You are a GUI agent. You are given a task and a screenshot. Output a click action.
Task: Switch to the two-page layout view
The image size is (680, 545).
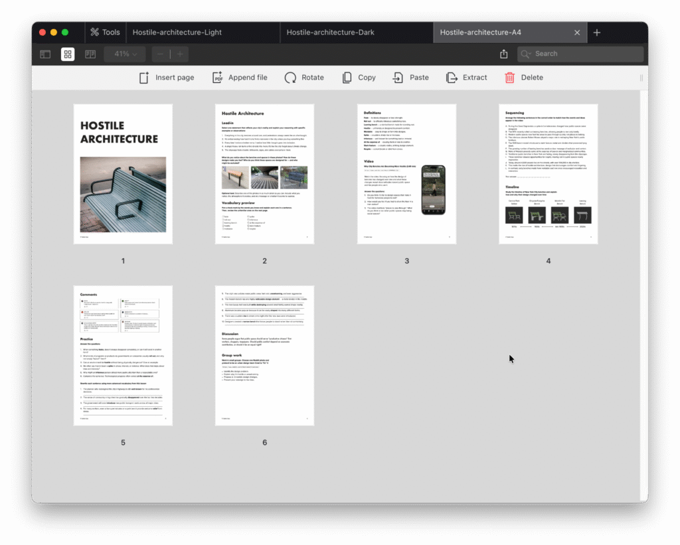[x=90, y=54]
